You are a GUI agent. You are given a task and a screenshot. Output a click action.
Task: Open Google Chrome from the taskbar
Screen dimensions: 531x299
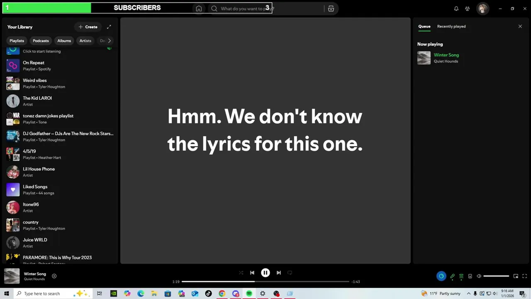click(x=222, y=294)
